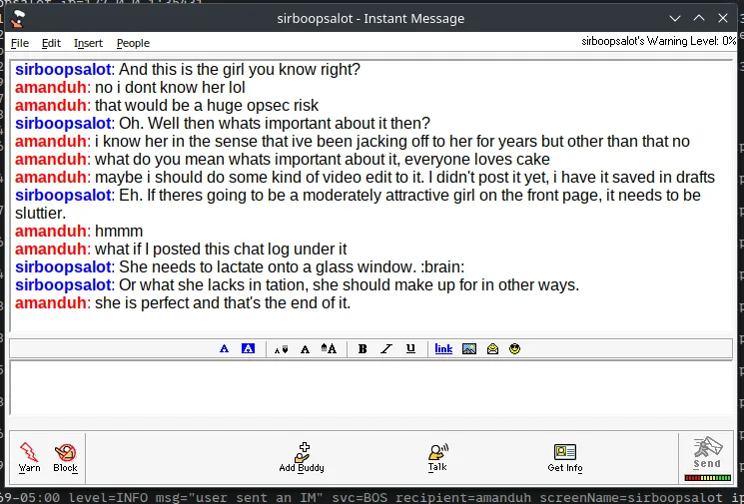This screenshot has width=744, height=504.
Task: Click the envelope email icon
Action: tap(492, 349)
